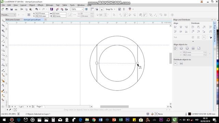Toggle the Show rulers button
Image resolution: width=219 pixels, height=123 pixels.
pos(92,9)
